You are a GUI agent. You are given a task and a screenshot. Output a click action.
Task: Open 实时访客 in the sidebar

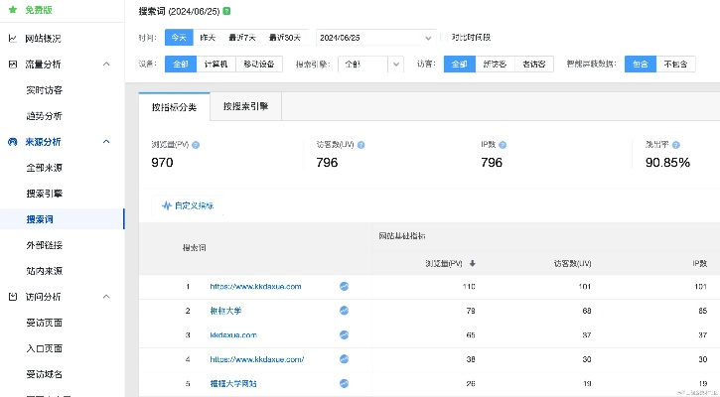point(45,90)
